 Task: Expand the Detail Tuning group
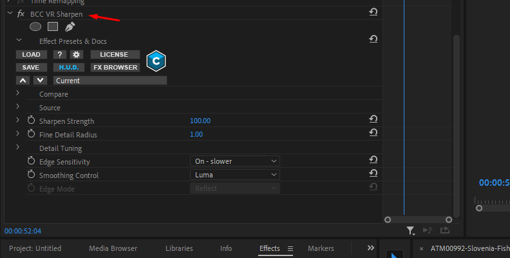click(18, 148)
